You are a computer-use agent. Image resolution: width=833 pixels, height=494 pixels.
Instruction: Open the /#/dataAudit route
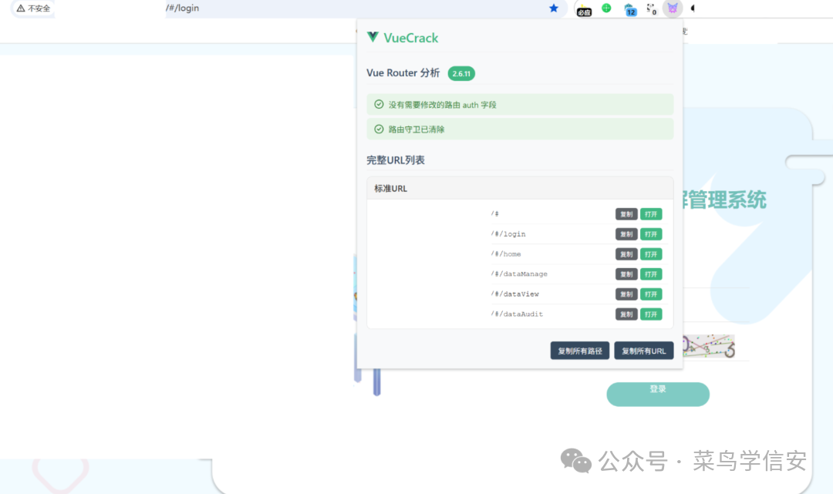651,314
